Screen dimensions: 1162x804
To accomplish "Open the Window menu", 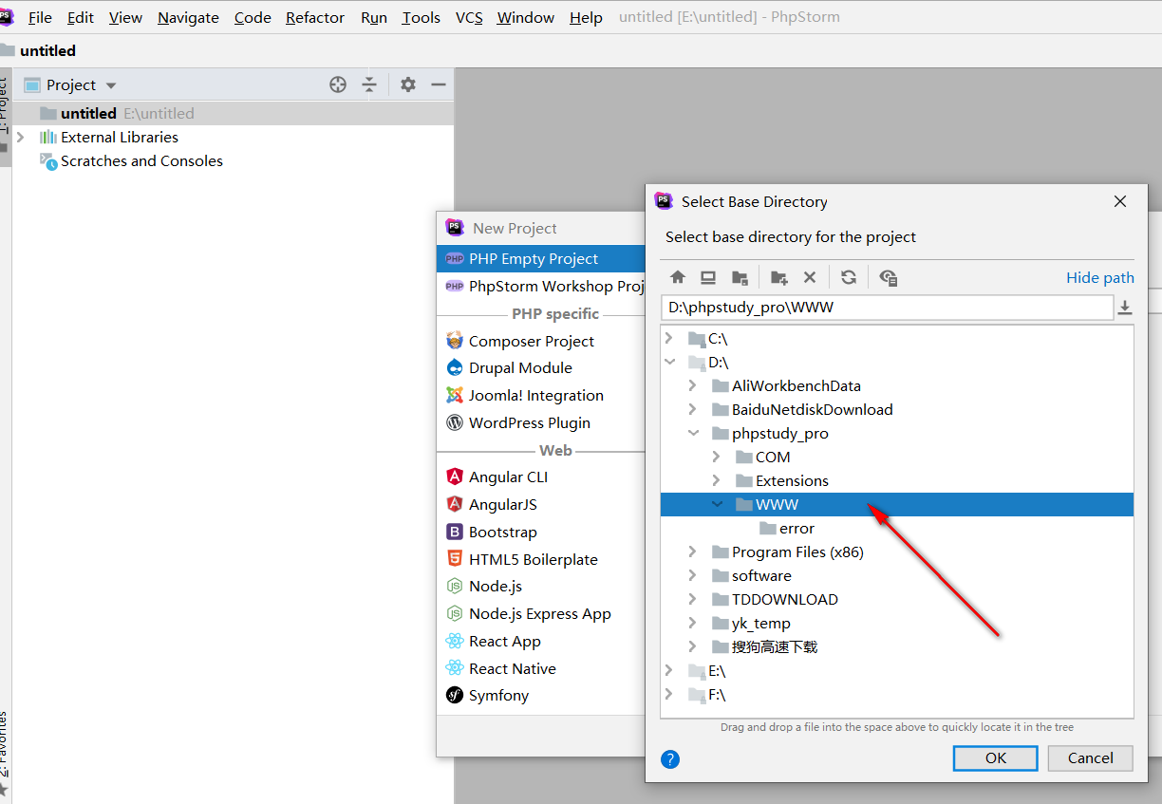I will 526,17.
